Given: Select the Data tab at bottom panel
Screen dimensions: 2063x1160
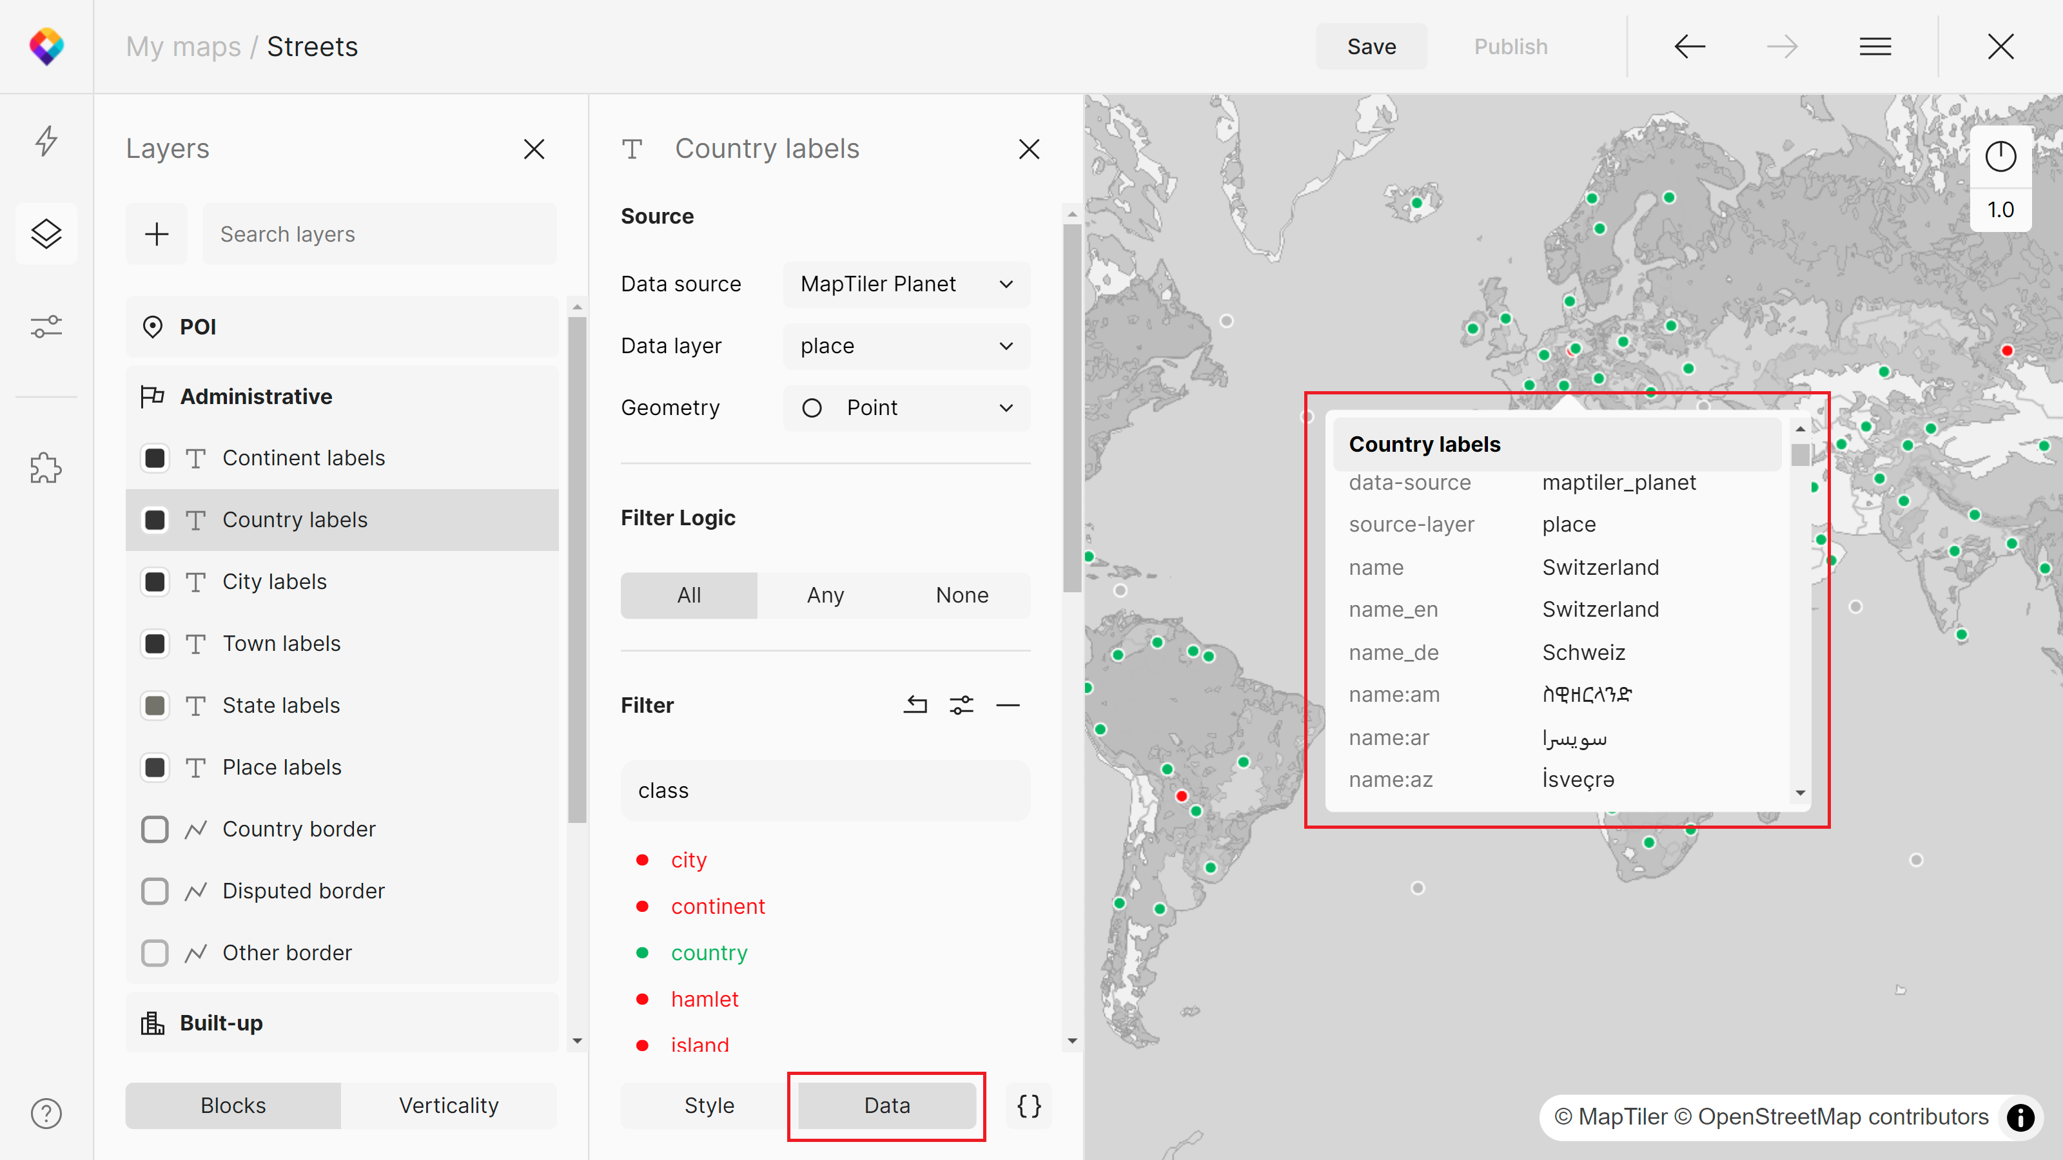Looking at the screenshot, I should pyautogui.click(x=887, y=1106).
